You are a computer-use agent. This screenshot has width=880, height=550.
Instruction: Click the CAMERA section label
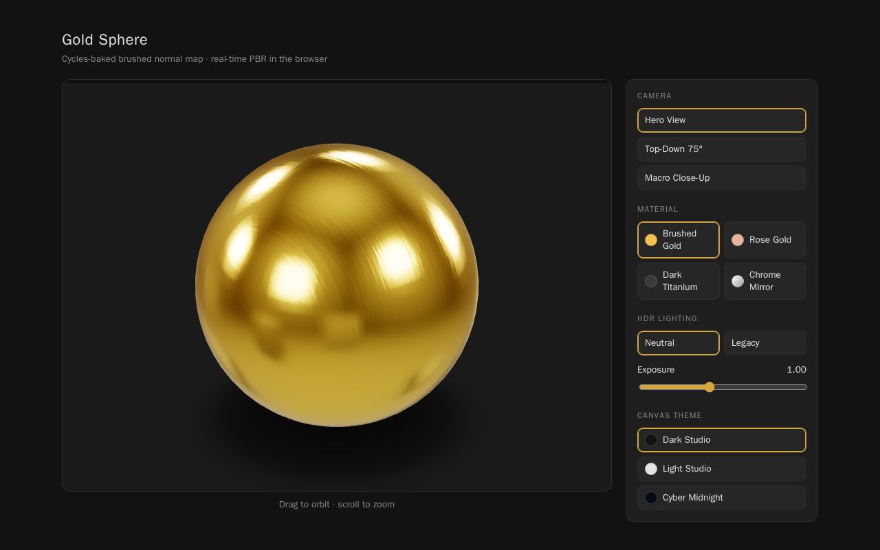654,96
